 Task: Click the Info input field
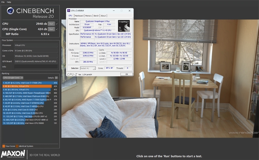(36, 67)
